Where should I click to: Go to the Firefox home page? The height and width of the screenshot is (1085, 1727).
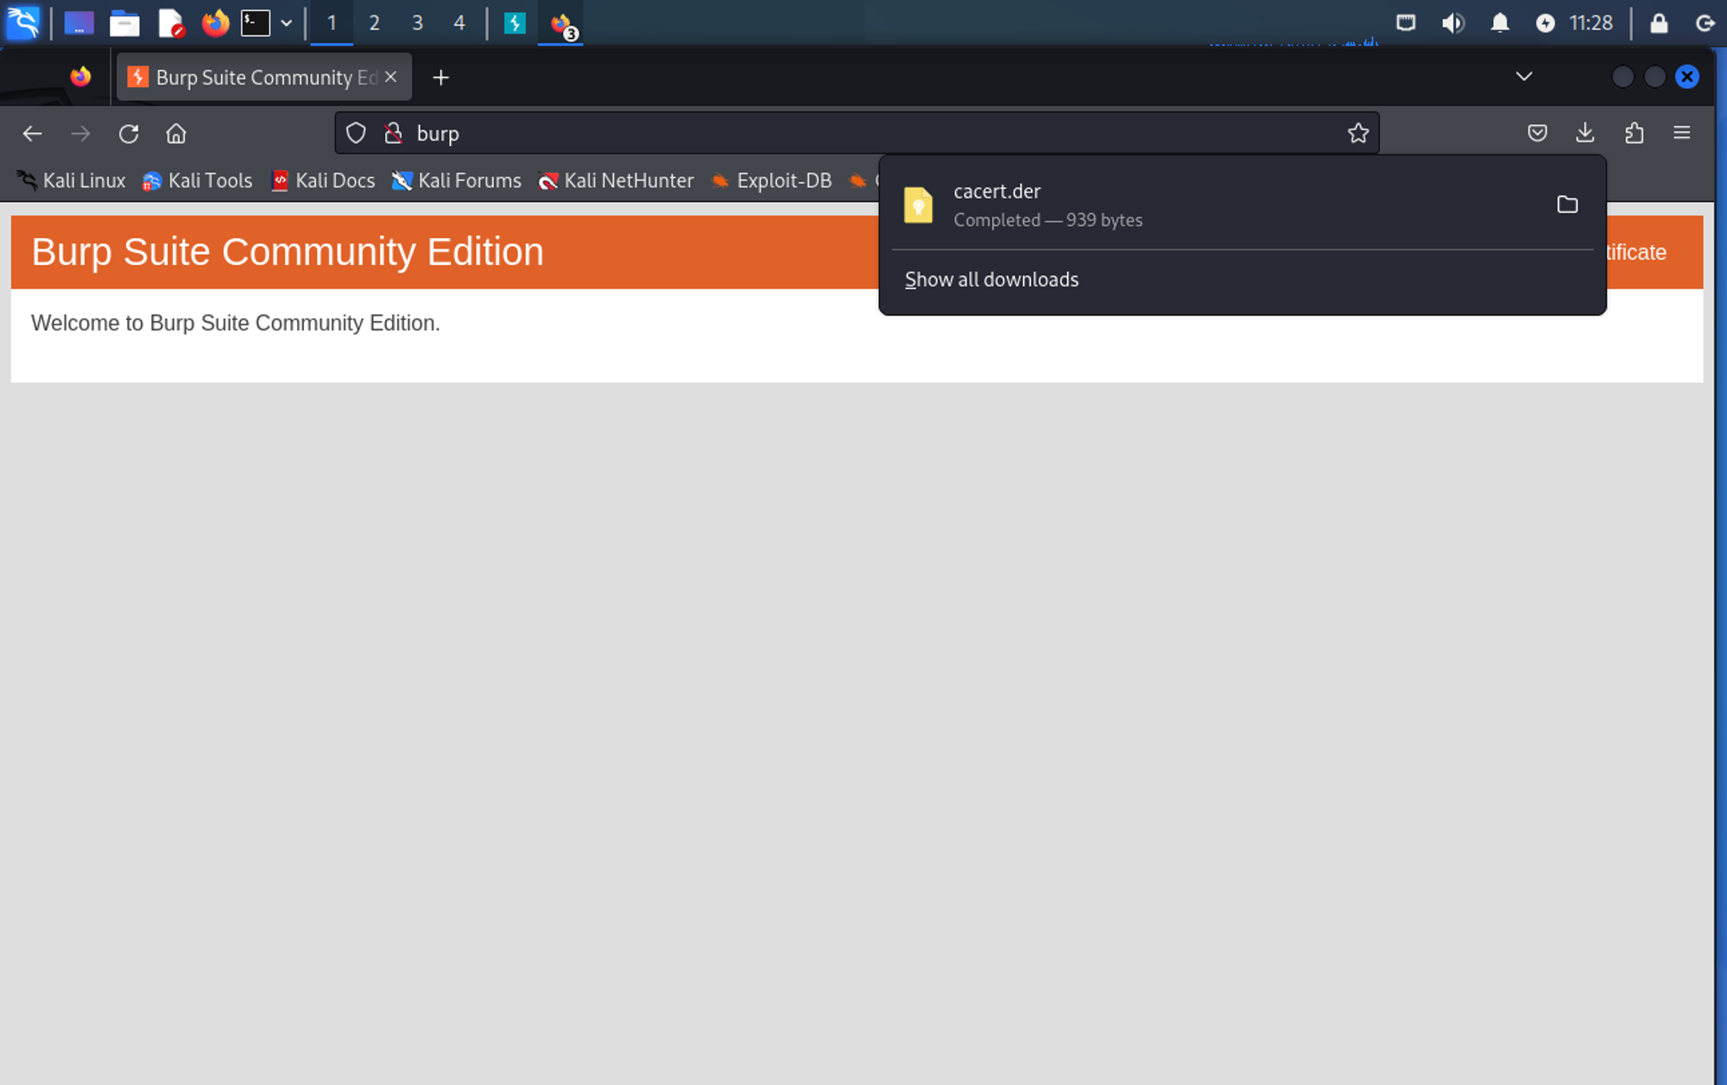coord(176,134)
